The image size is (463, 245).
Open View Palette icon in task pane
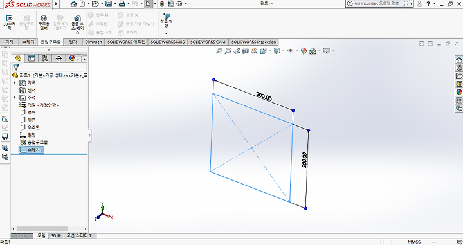click(x=459, y=84)
